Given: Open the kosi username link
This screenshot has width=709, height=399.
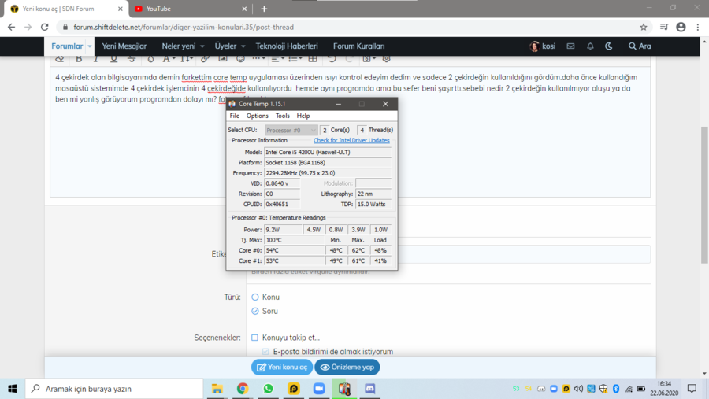Looking at the screenshot, I should coord(548,46).
